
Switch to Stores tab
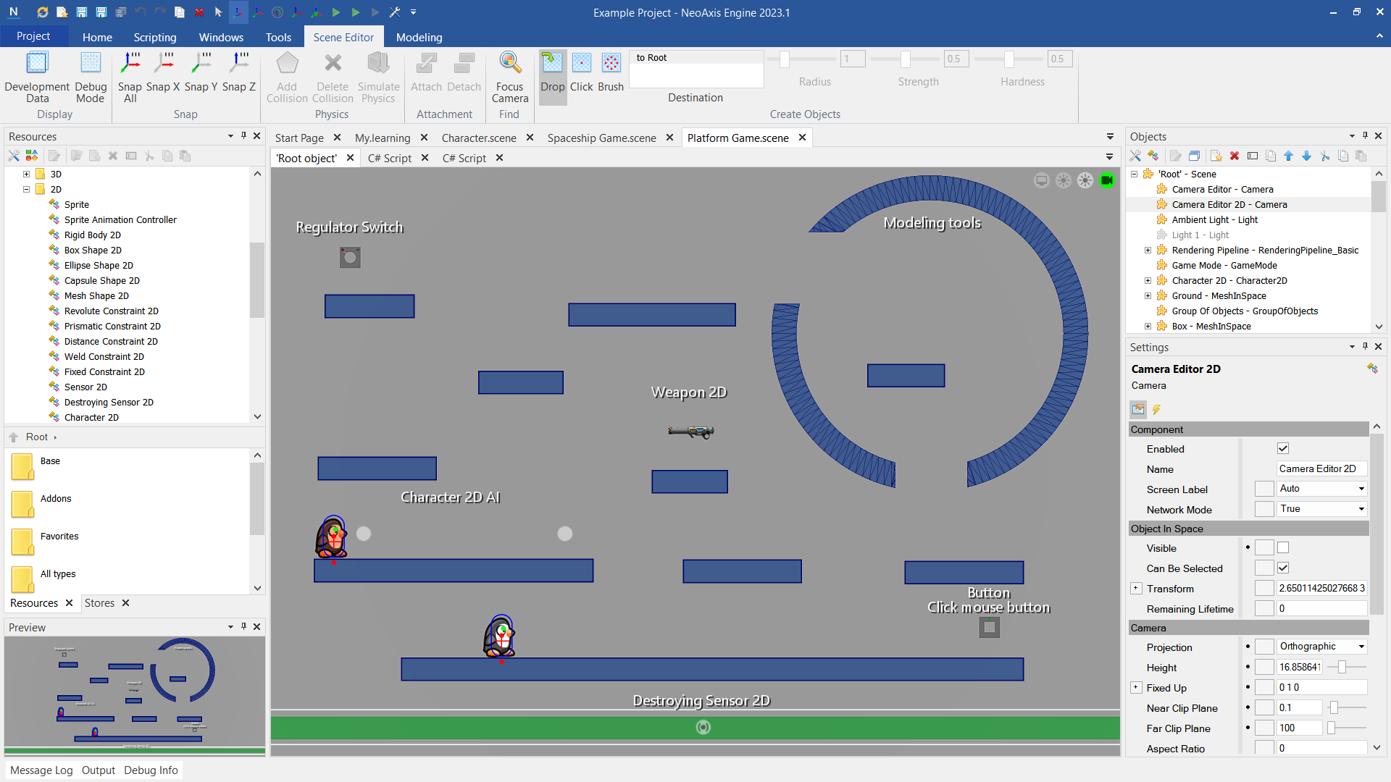99,603
